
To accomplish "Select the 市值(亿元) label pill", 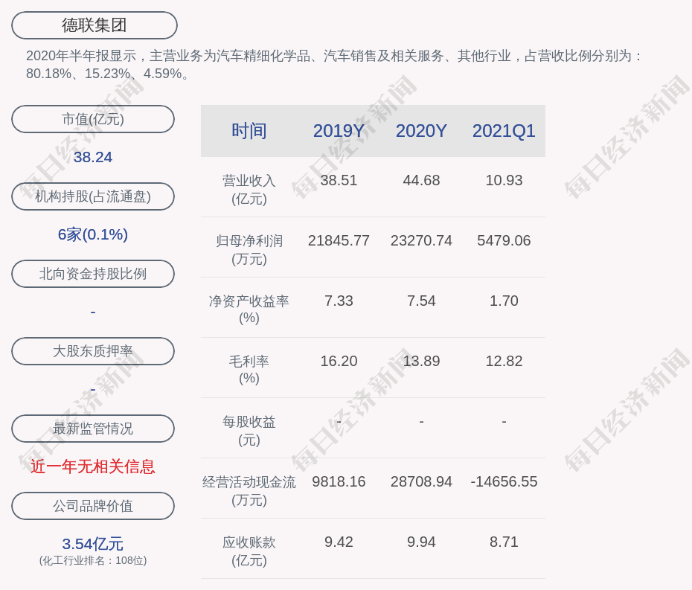I will (93, 119).
